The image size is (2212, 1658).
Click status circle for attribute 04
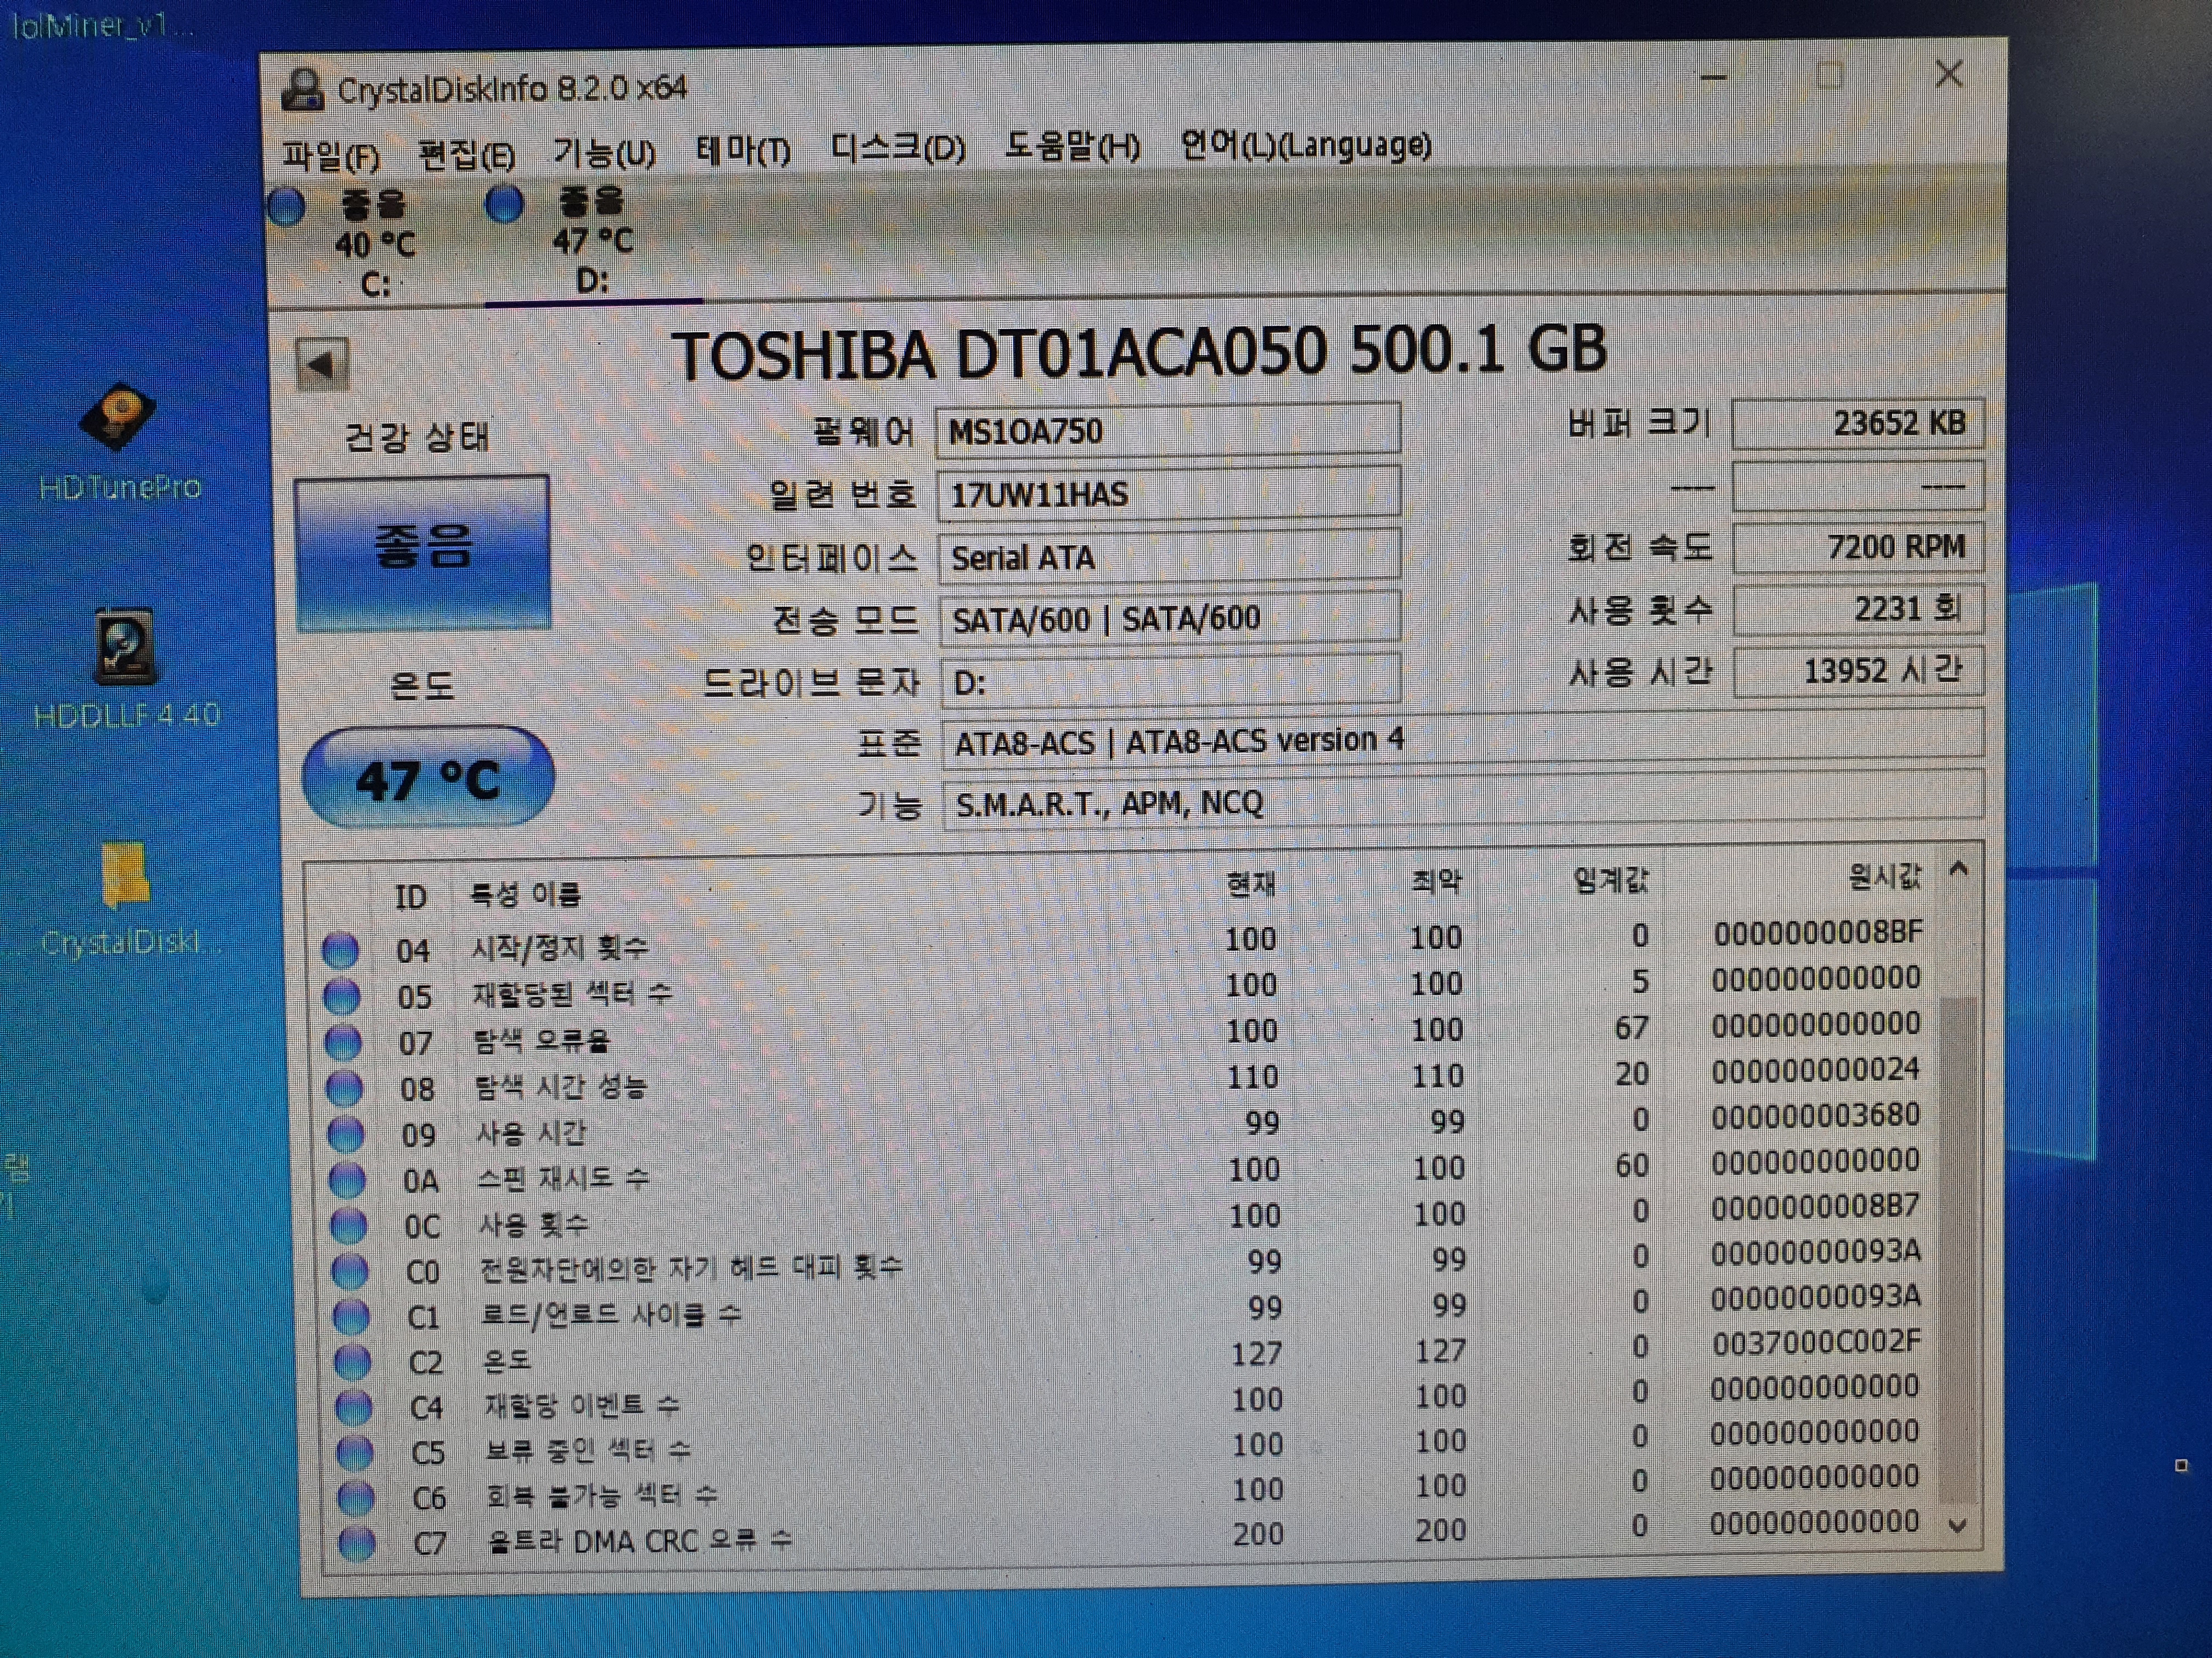coord(340,950)
